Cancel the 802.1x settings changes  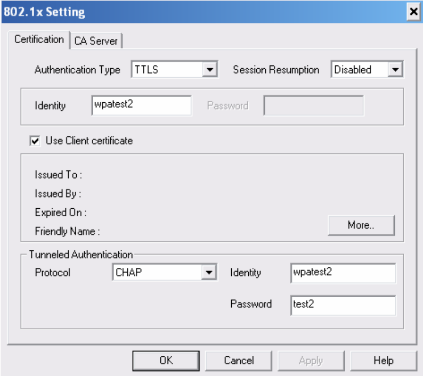pos(239,361)
